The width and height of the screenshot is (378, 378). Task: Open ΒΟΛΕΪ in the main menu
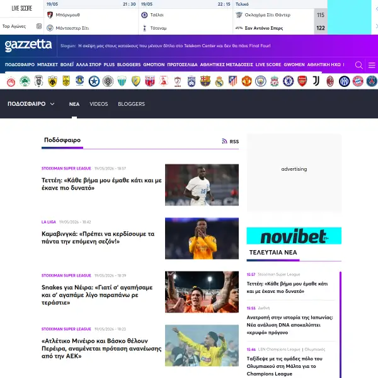click(x=67, y=65)
